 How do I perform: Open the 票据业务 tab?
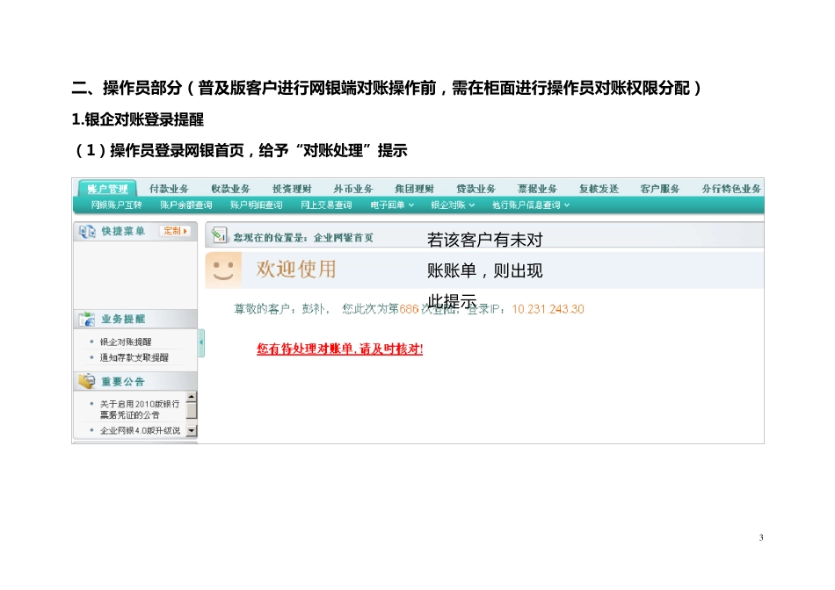point(537,189)
